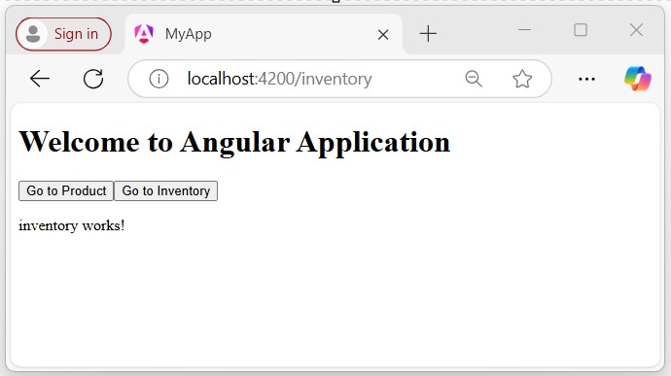Click the 'inventory works!' text
This screenshot has width=671, height=376.
[71, 225]
